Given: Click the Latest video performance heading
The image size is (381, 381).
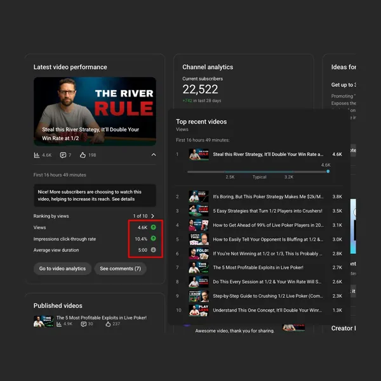Looking at the screenshot, I should pos(70,67).
